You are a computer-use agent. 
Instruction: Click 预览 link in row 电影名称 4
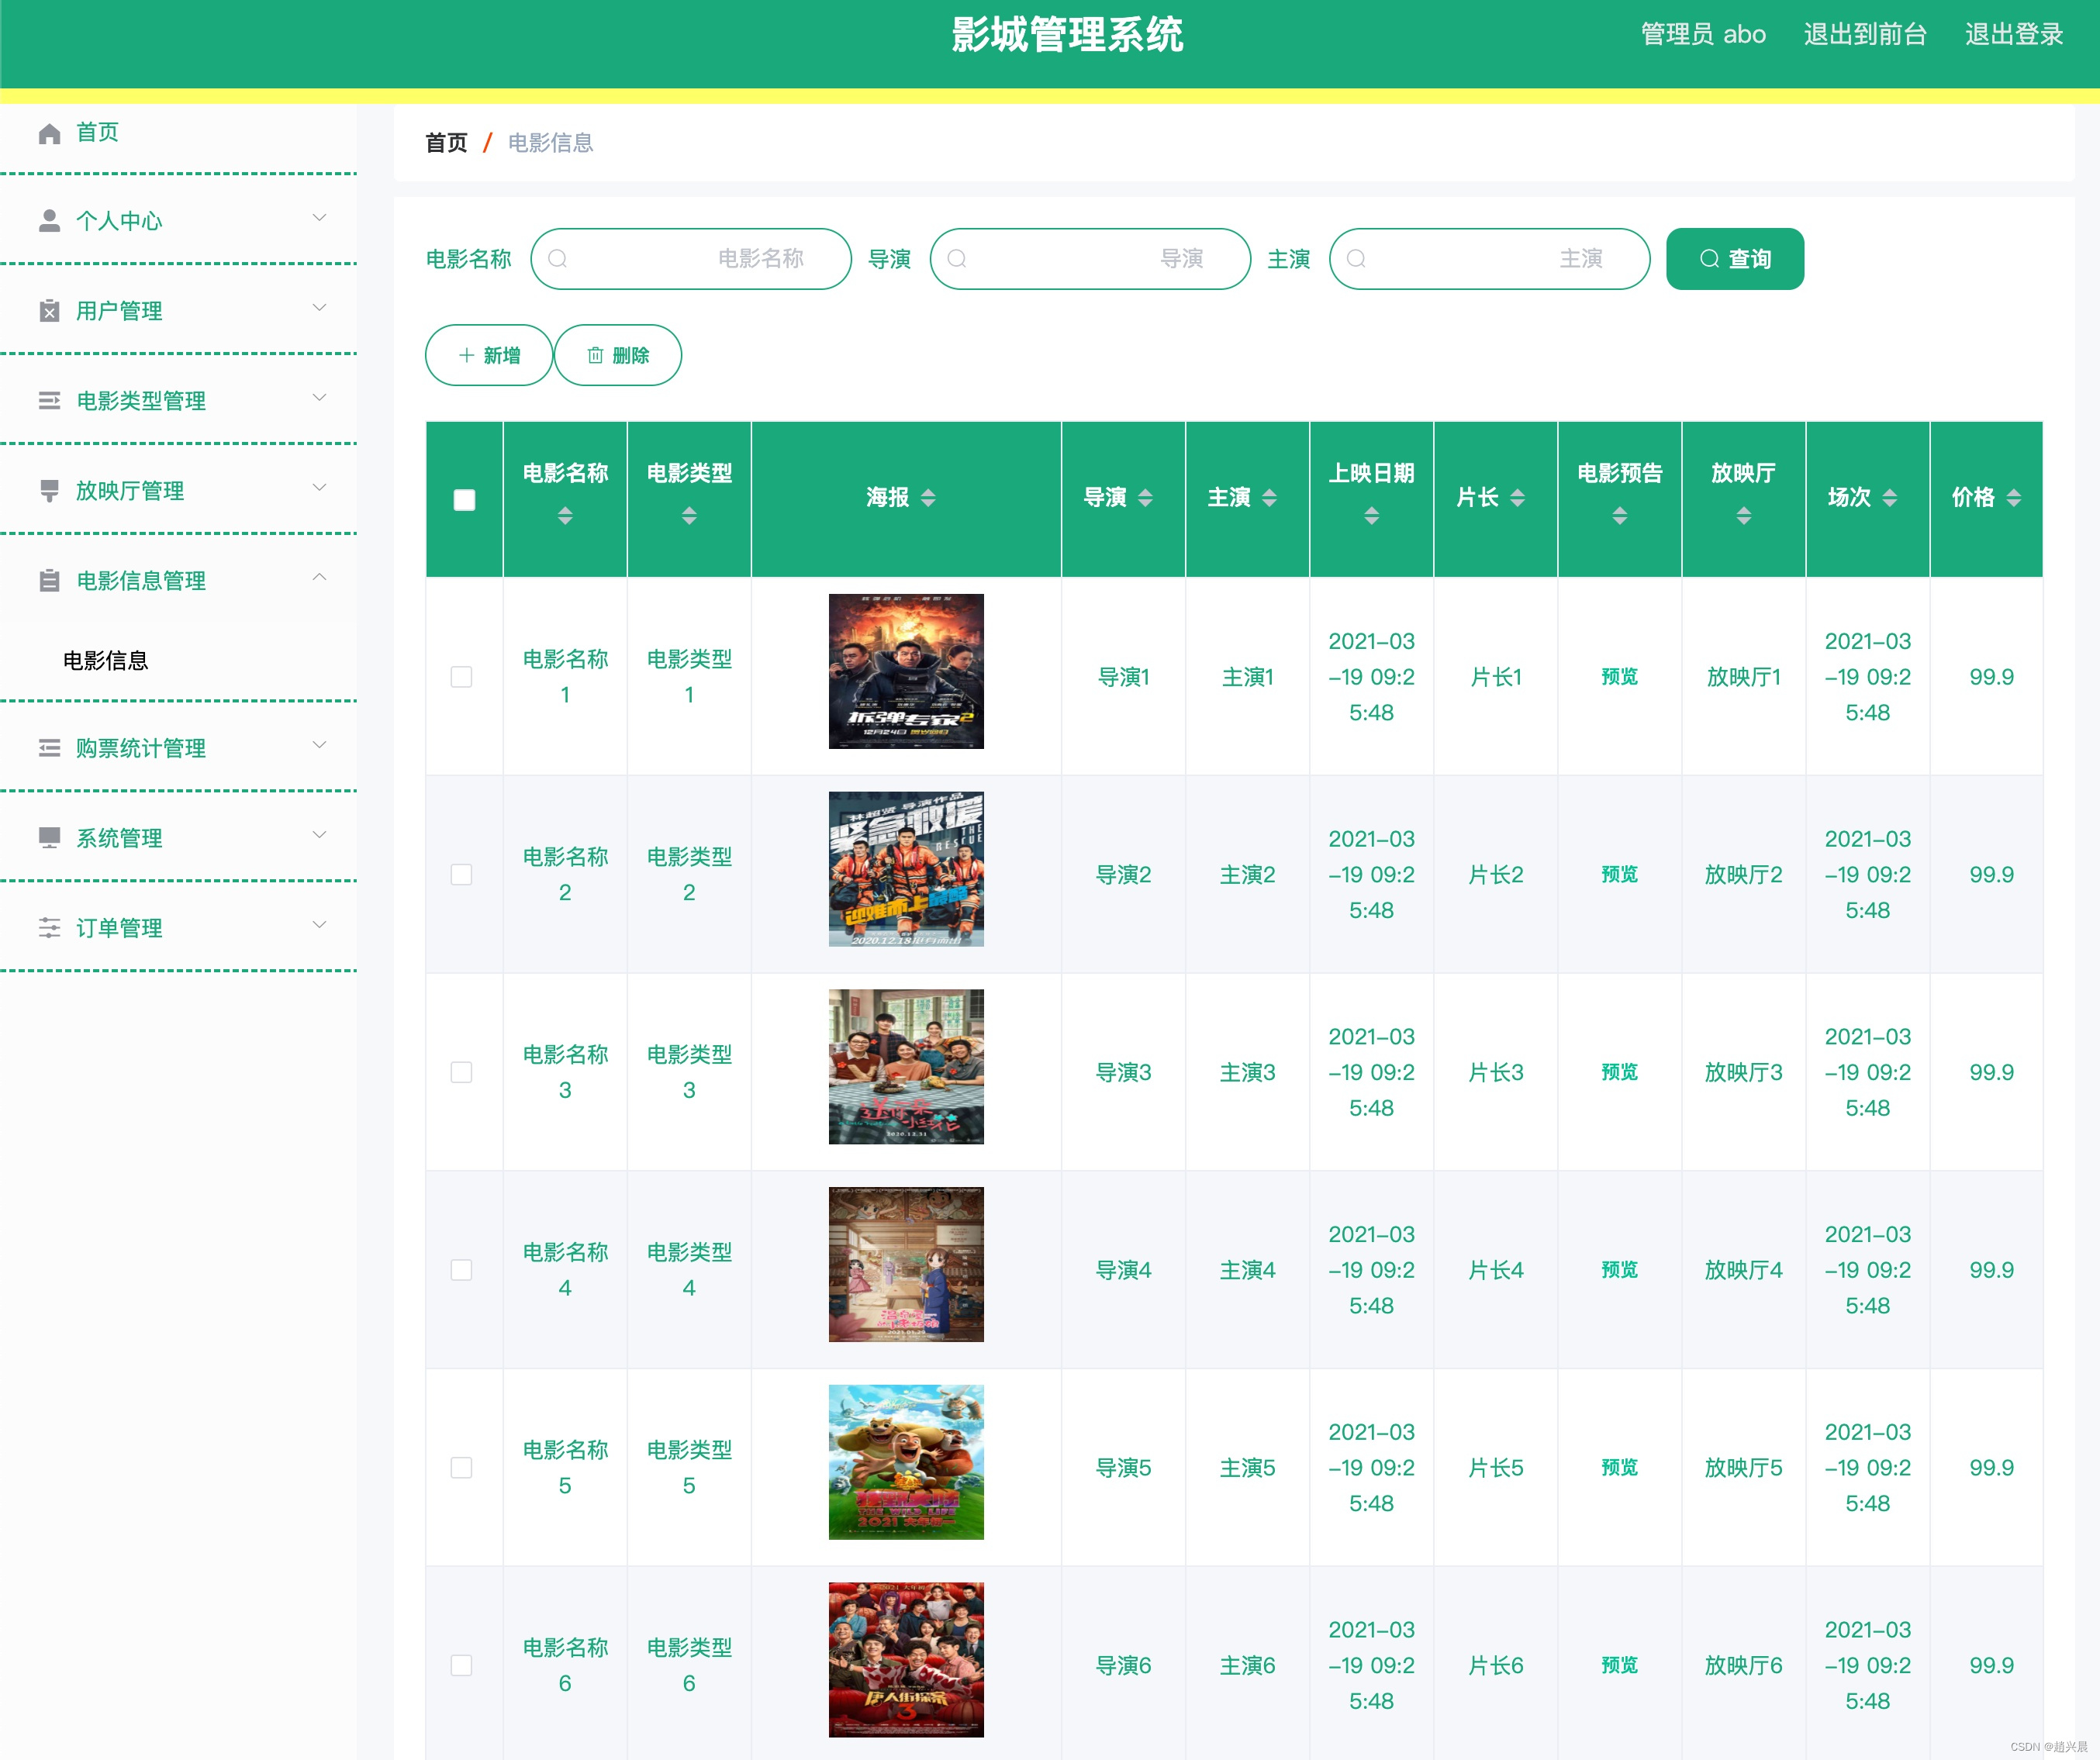(x=1620, y=1270)
